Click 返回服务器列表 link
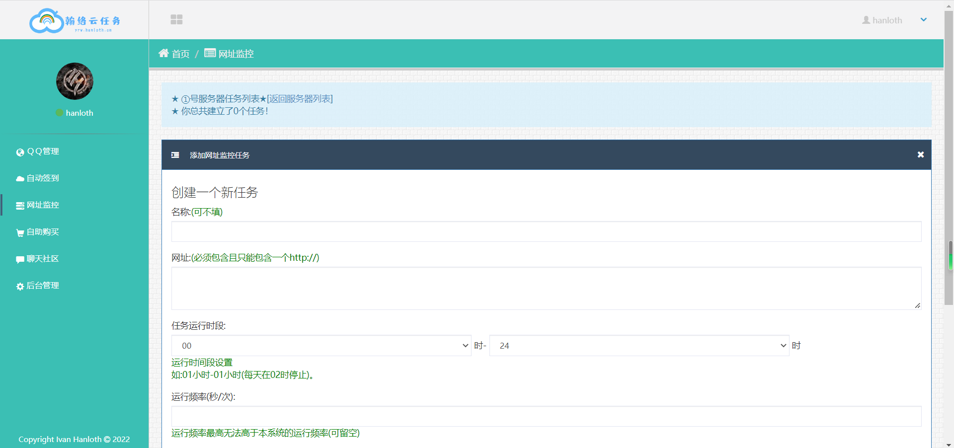This screenshot has width=954, height=448. [x=300, y=99]
